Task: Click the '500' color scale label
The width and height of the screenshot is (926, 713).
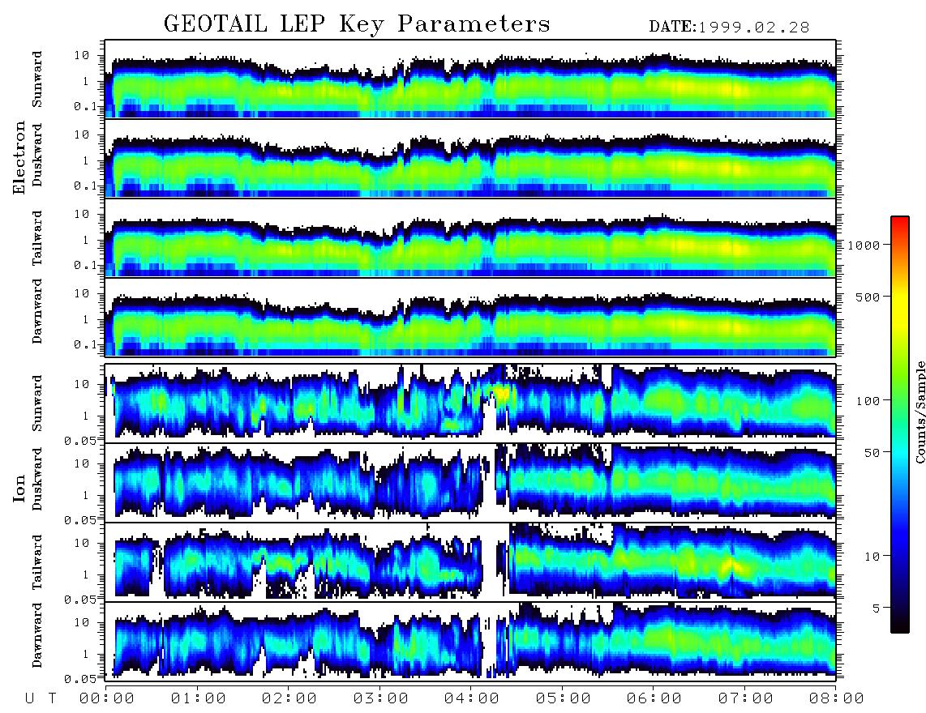Action: 868,297
